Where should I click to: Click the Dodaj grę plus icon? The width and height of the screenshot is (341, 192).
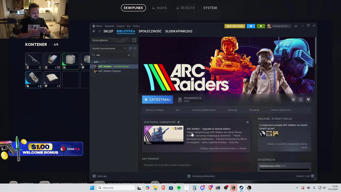(94, 176)
